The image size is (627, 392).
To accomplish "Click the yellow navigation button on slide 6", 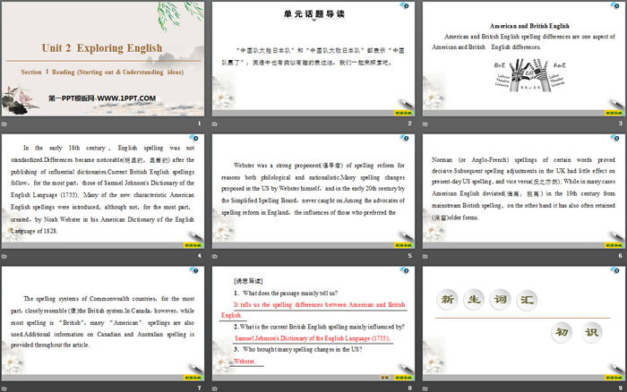I will coord(614,245).
